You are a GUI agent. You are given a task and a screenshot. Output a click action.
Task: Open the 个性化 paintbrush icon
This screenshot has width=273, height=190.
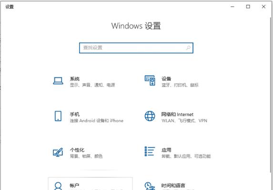(x=58, y=152)
